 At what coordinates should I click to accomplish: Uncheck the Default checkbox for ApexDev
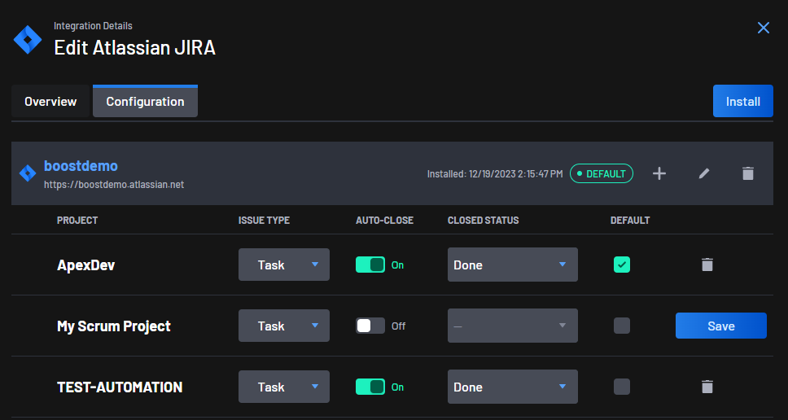tap(622, 265)
